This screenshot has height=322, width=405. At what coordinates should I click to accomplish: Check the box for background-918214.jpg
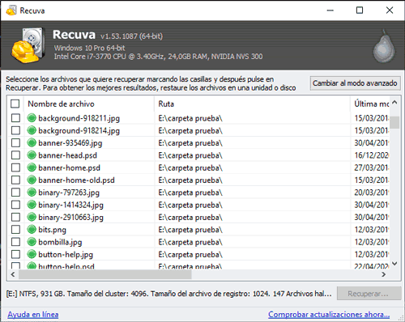15,130
